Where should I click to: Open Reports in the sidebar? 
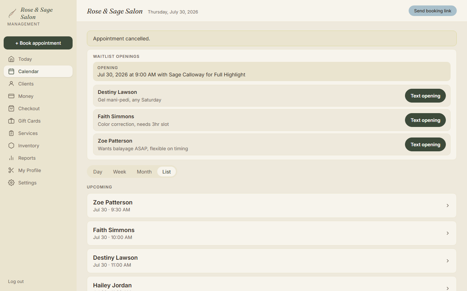(38, 158)
